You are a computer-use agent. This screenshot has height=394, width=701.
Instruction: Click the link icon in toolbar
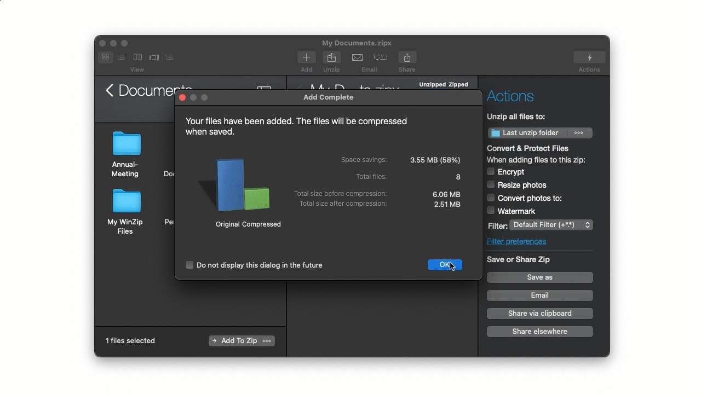[x=381, y=57]
